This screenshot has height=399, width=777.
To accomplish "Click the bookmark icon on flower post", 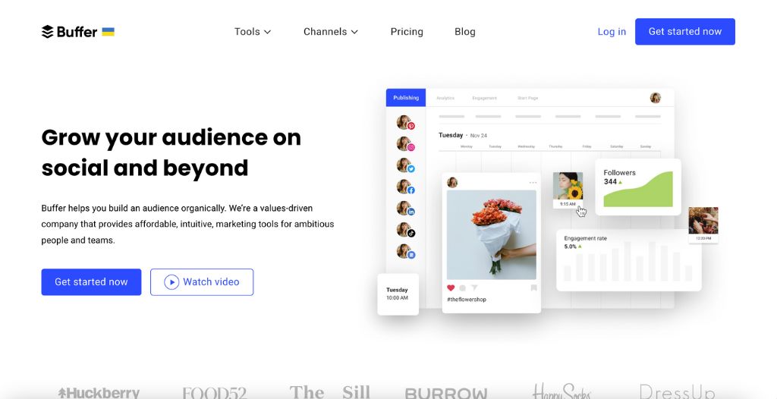I will tap(533, 287).
